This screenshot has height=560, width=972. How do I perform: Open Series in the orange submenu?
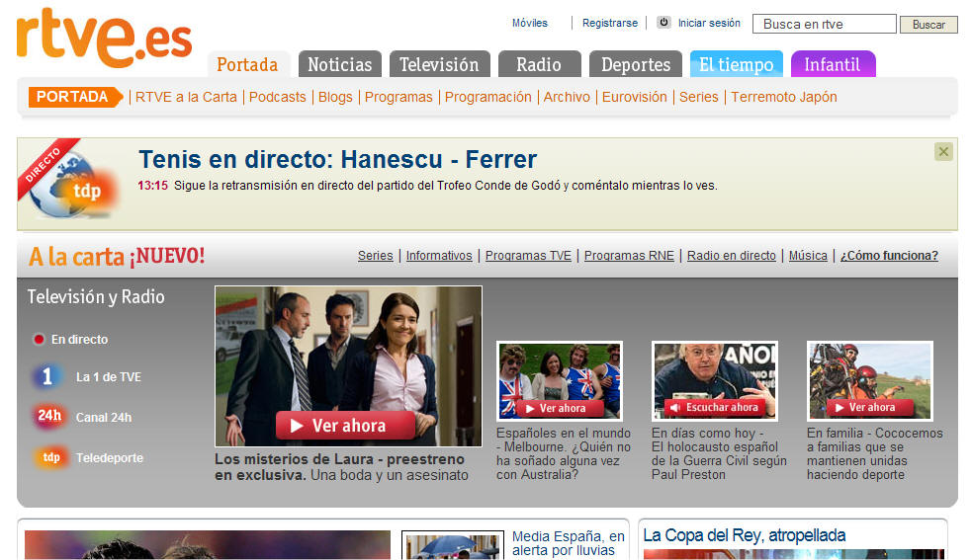pos(699,97)
